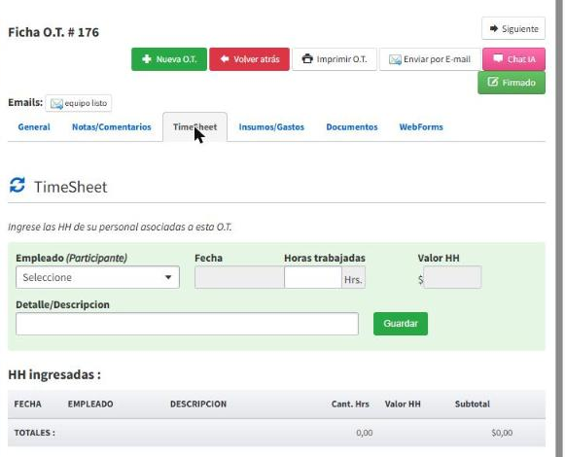
Task: Open the Empleado Seleccione dropdown
Action: click(97, 277)
